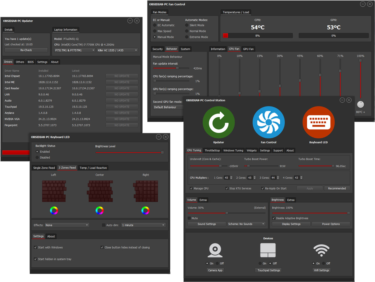Open Keyboard LED via the keyboard icon
Viewport: 375px width, 282px height.
pyautogui.click(x=318, y=122)
